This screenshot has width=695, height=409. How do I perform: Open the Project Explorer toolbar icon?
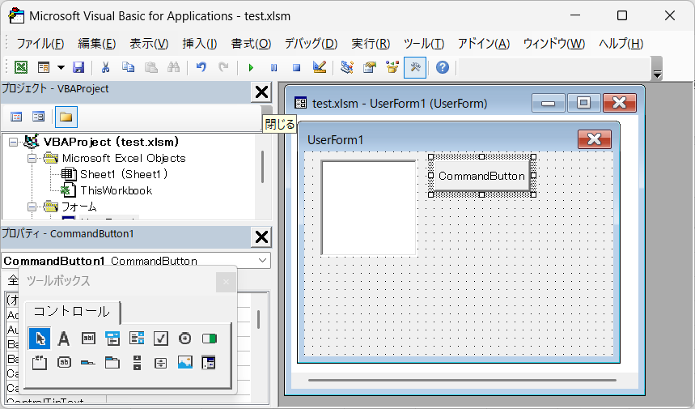point(346,67)
